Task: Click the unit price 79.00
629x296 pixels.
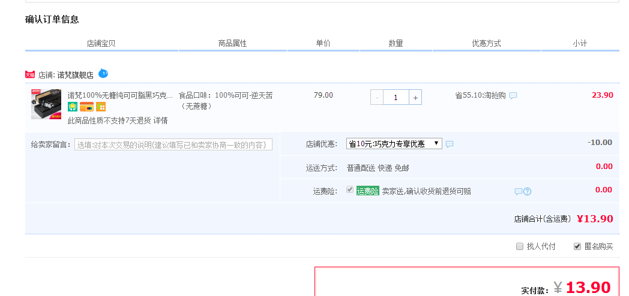Action: (324, 95)
